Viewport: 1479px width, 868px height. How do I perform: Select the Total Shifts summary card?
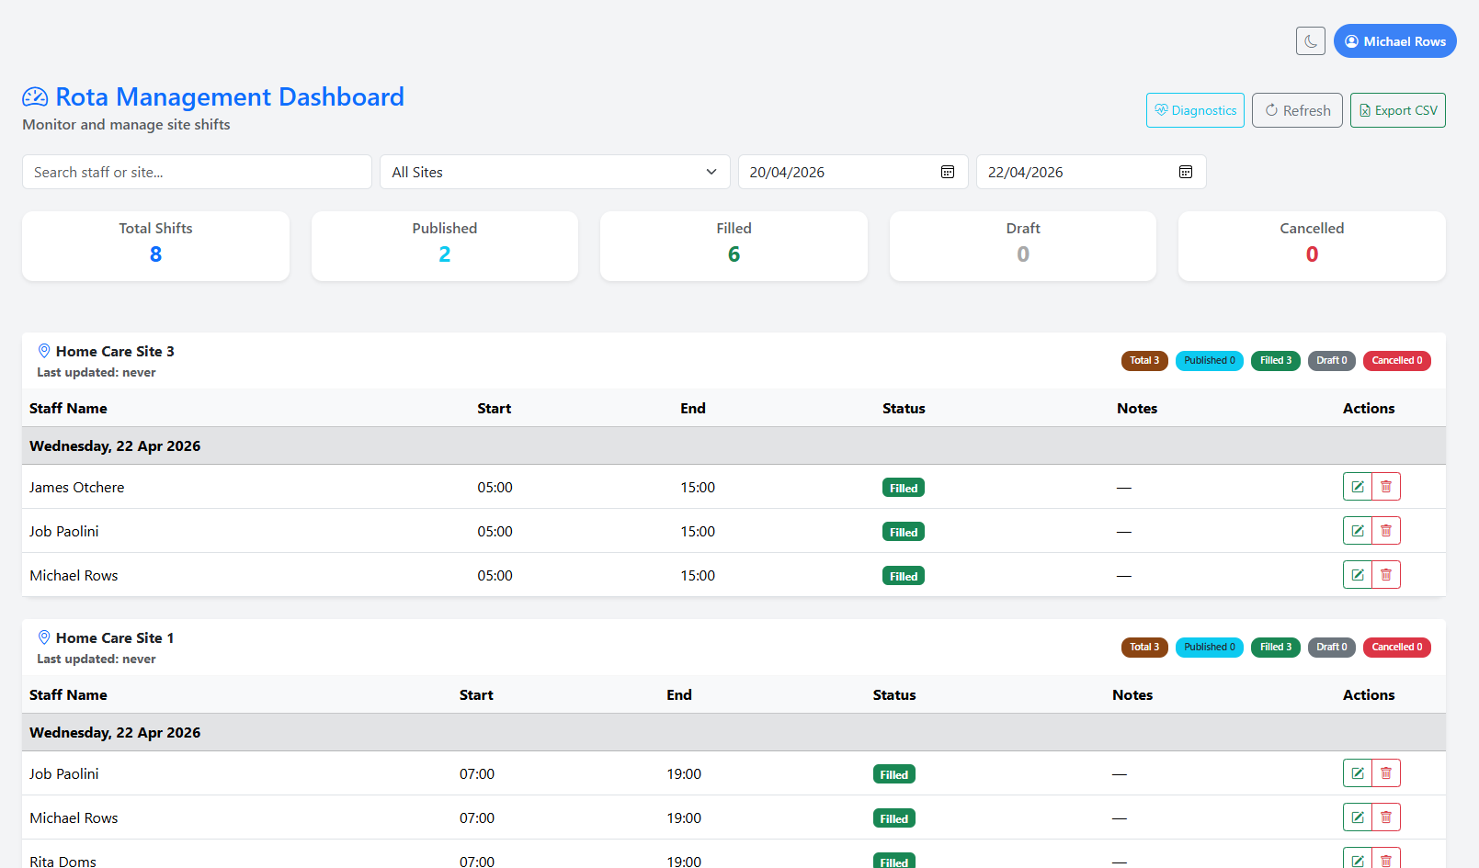[155, 246]
